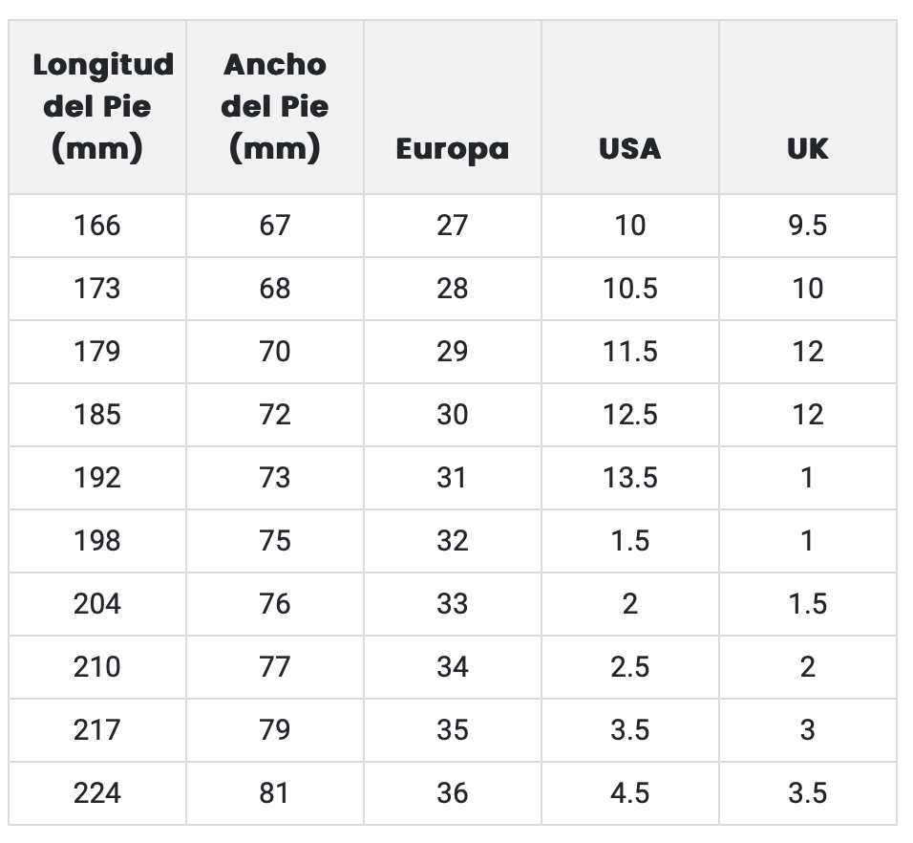The height and width of the screenshot is (843, 913).
Task: Select USA size 11.5 cell
Action: [630, 352]
